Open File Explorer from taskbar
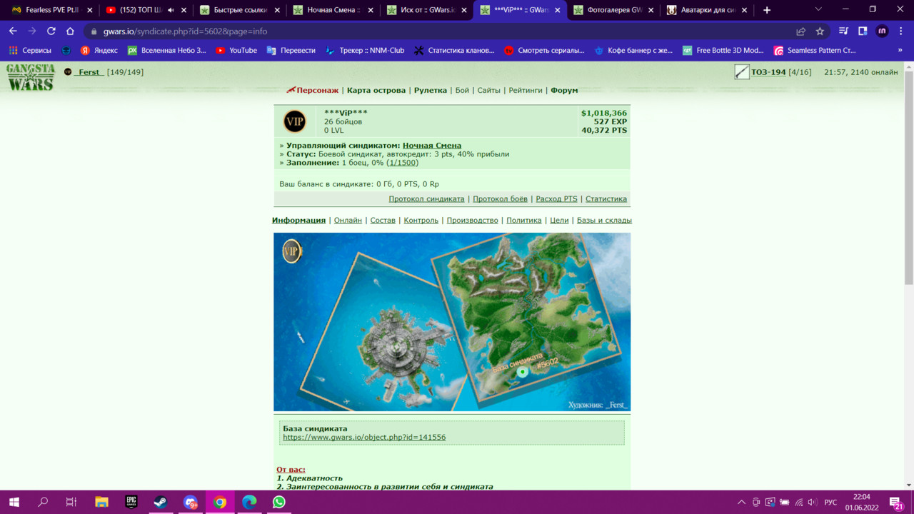Viewport: 914px width, 514px height. (x=101, y=502)
